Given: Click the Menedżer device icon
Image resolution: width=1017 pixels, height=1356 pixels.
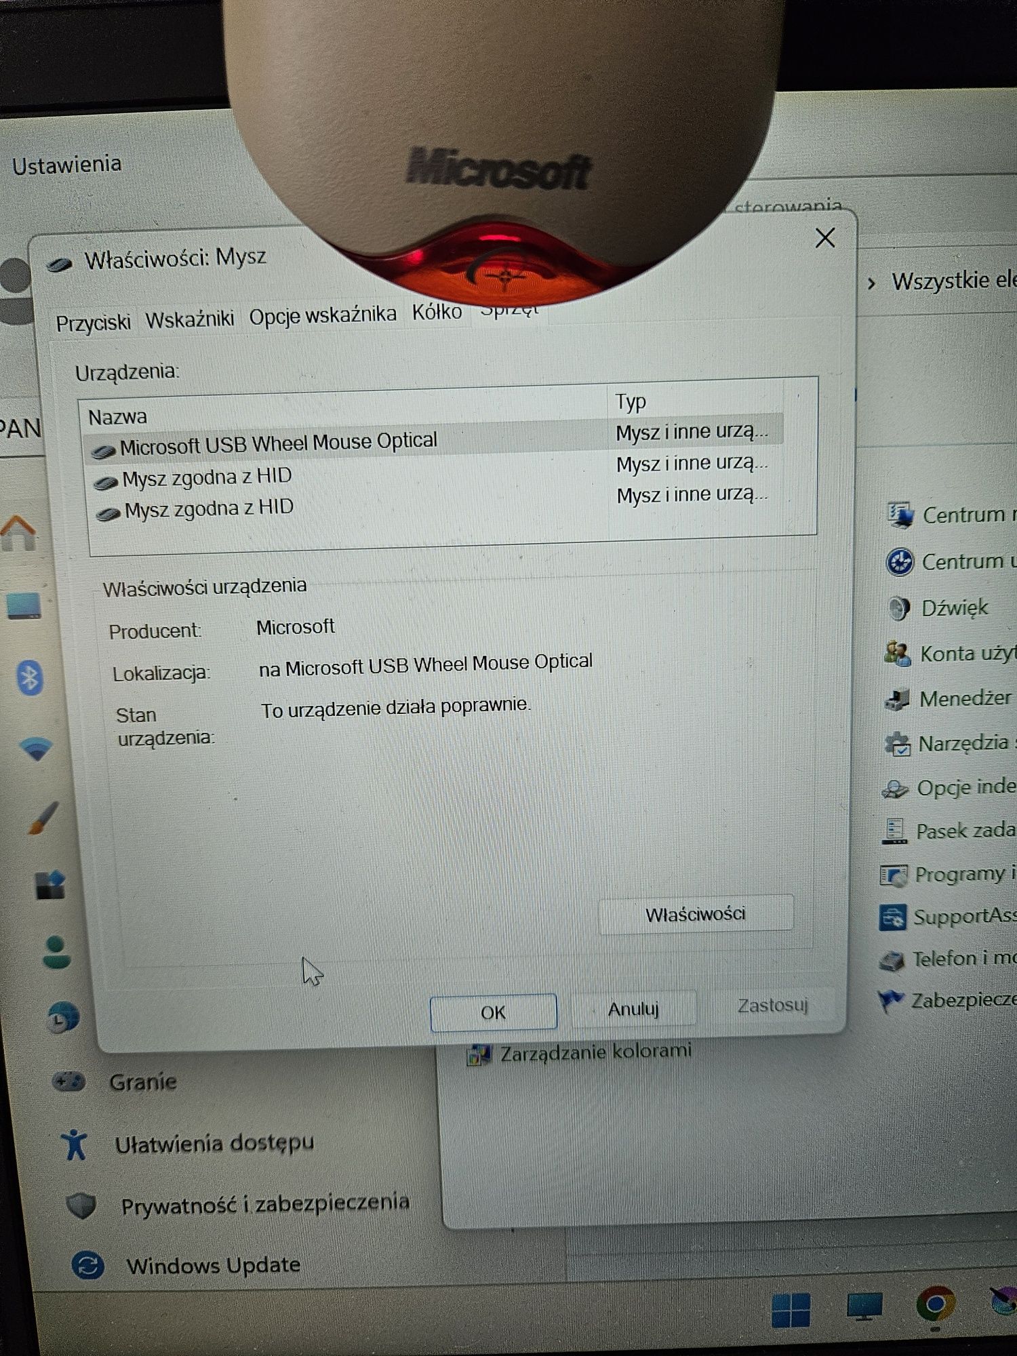Looking at the screenshot, I should [x=898, y=699].
